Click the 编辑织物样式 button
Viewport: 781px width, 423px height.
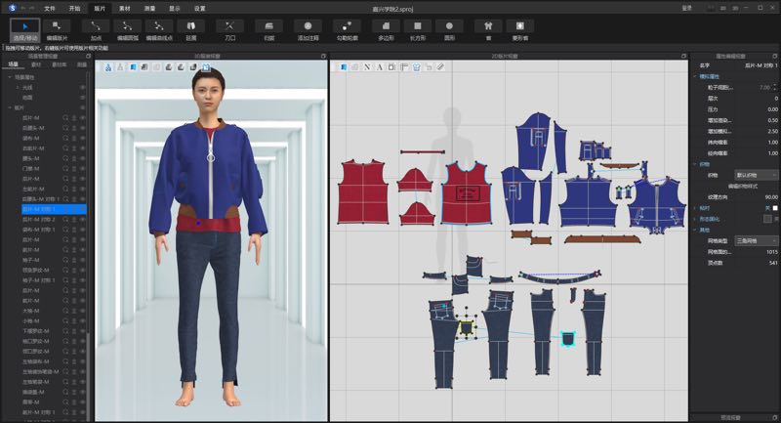[743, 186]
